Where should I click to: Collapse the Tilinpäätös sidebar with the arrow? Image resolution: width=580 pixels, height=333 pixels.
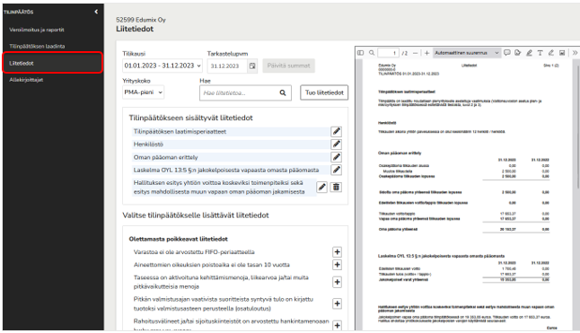click(96, 12)
